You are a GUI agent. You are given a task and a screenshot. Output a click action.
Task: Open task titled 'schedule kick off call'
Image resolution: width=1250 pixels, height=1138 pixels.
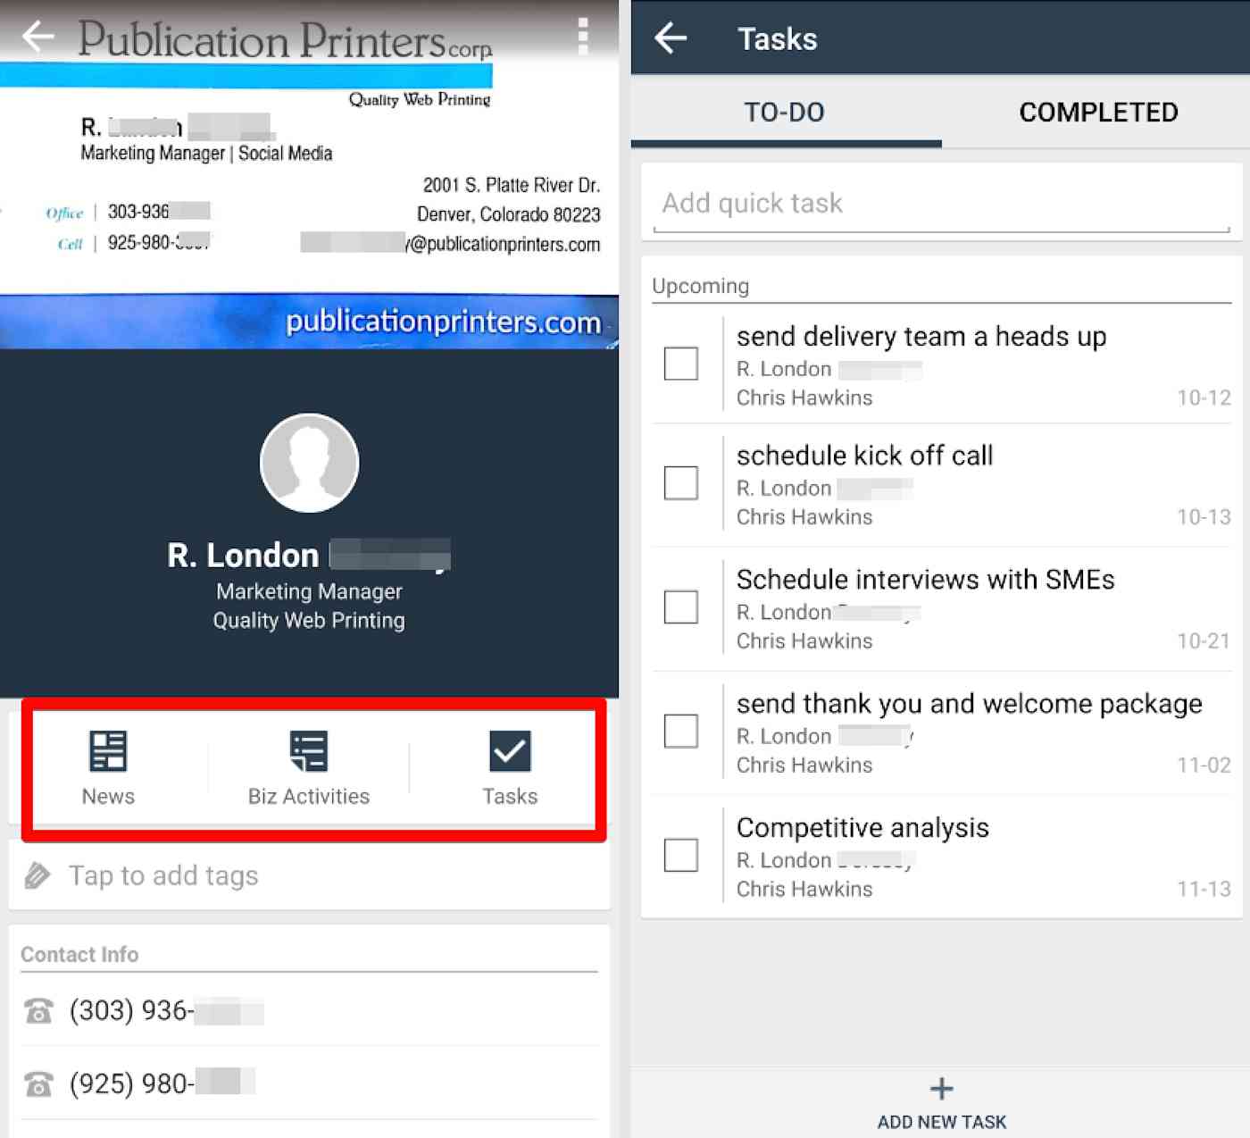pyautogui.click(x=864, y=456)
